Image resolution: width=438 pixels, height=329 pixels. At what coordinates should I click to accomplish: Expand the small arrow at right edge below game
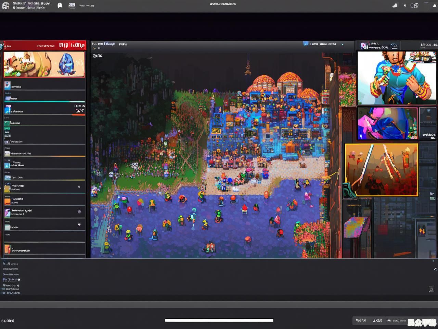[x=435, y=269]
